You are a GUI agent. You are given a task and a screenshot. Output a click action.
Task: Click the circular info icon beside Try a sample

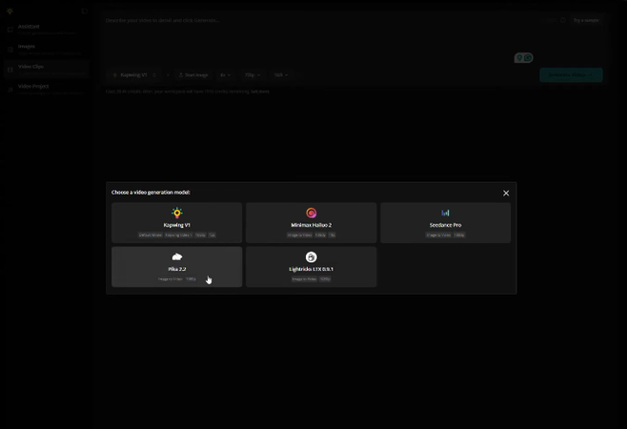point(563,20)
